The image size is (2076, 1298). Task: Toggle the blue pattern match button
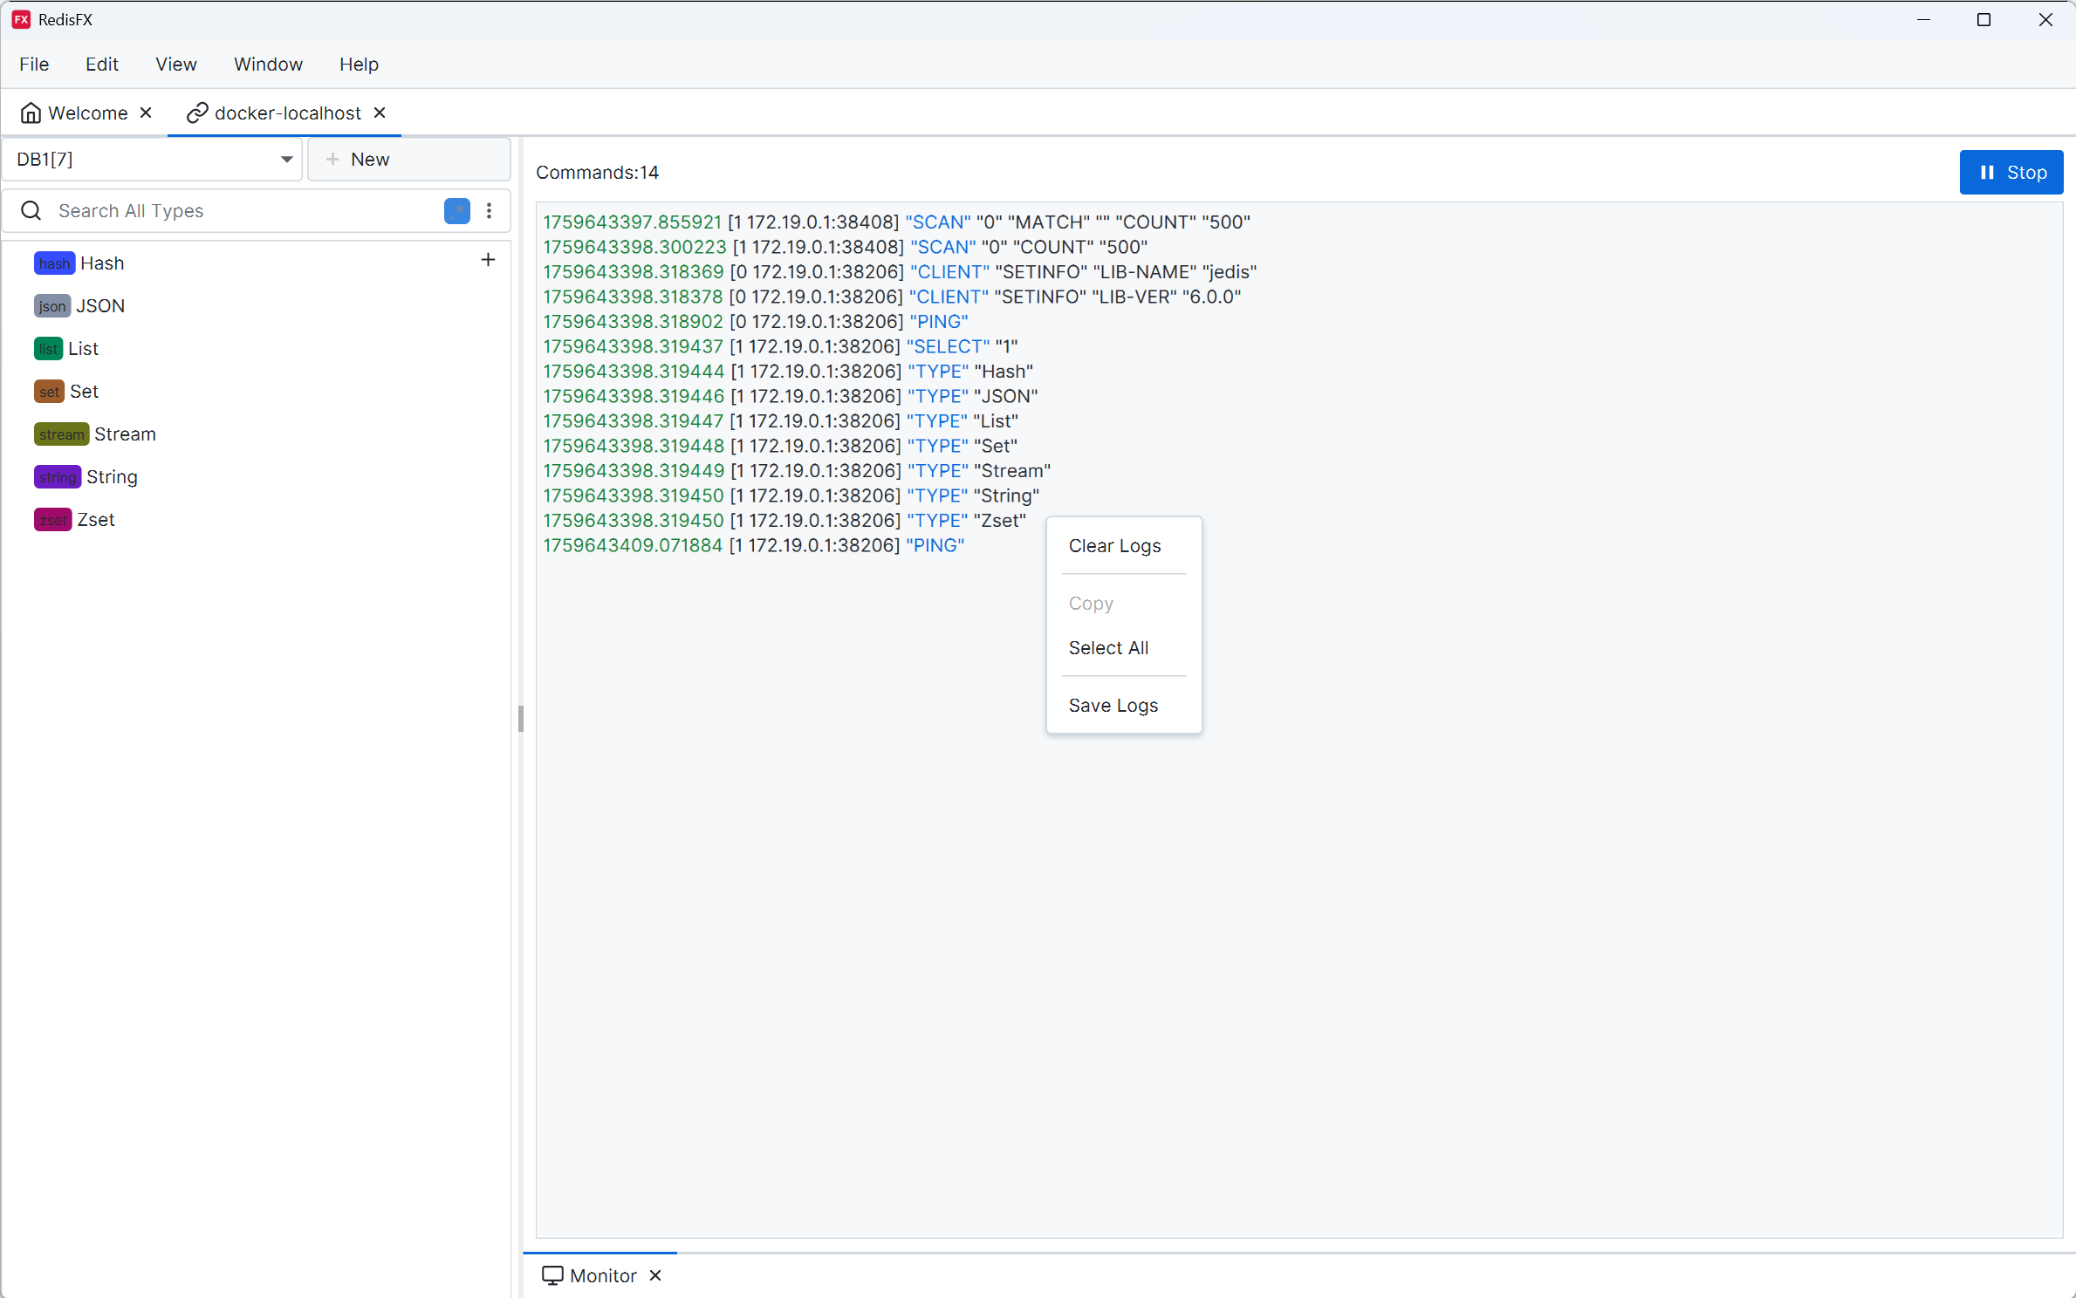(456, 211)
